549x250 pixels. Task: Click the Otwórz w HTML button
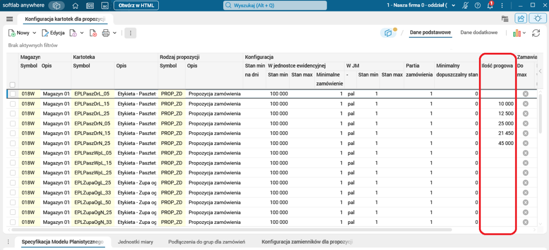click(136, 6)
